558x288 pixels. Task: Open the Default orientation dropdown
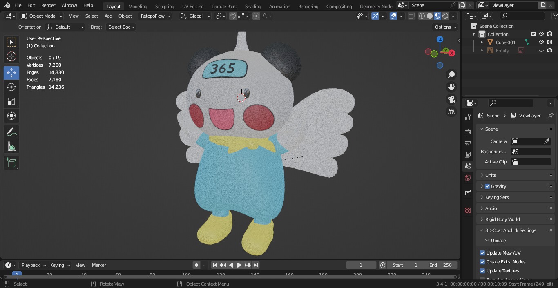[65, 27]
